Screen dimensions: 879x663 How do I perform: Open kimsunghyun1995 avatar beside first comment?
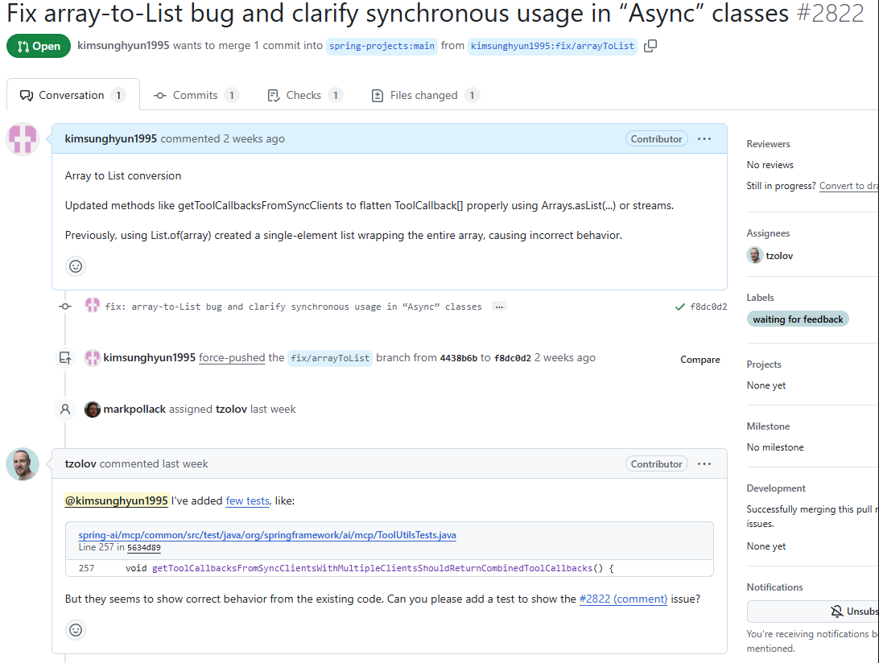23,139
